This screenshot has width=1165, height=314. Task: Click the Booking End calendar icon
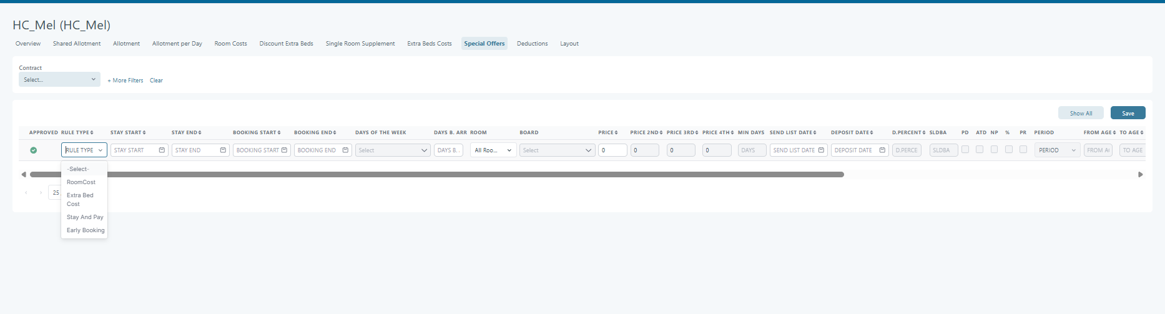(345, 150)
